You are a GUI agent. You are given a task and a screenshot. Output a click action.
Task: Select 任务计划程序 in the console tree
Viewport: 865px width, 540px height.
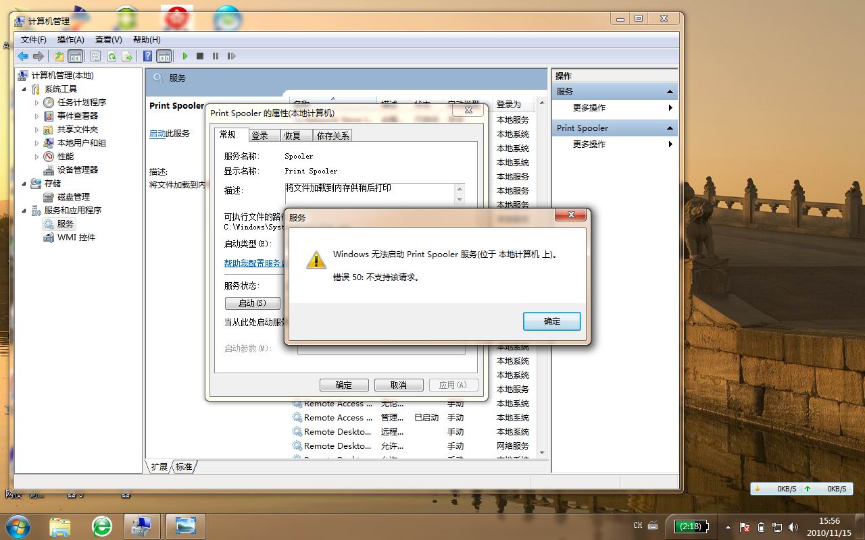pos(82,103)
